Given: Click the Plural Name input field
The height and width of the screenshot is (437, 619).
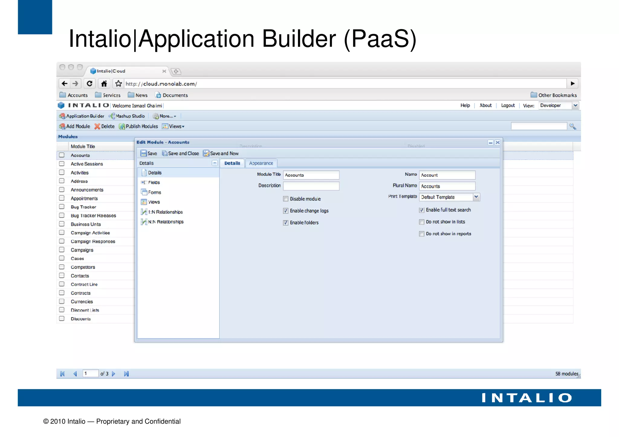Looking at the screenshot, I should (447, 186).
